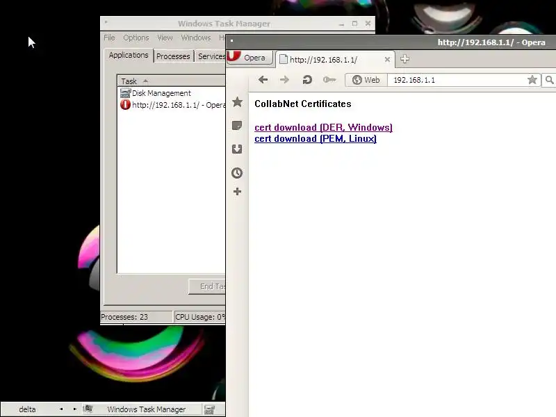Open cert download (PEM, Linux) link

[x=316, y=138]
